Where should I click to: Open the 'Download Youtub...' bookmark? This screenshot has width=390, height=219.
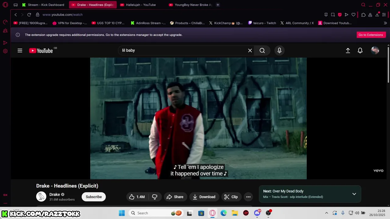[x=335, y=23]
